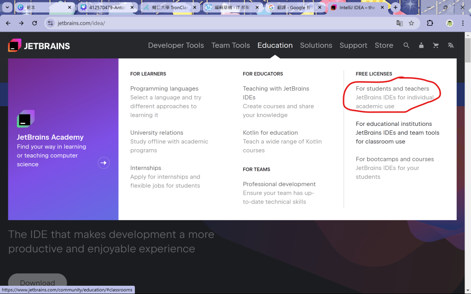The height and width of the screenshot is (294, 471).
Task: Click the Education menu item
Action: pyautogui.click(x=275, y=45)
